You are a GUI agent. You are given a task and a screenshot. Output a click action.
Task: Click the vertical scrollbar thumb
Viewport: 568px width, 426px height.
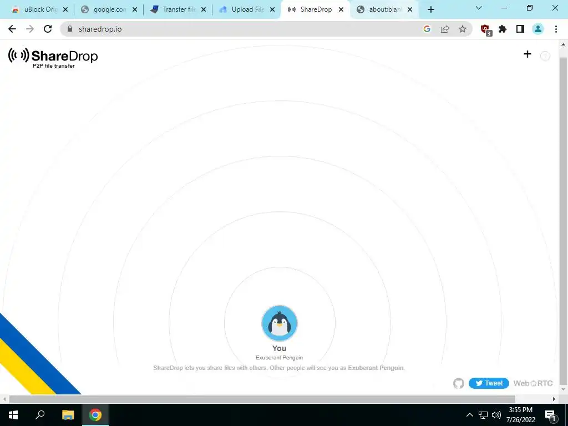point(563,221)
